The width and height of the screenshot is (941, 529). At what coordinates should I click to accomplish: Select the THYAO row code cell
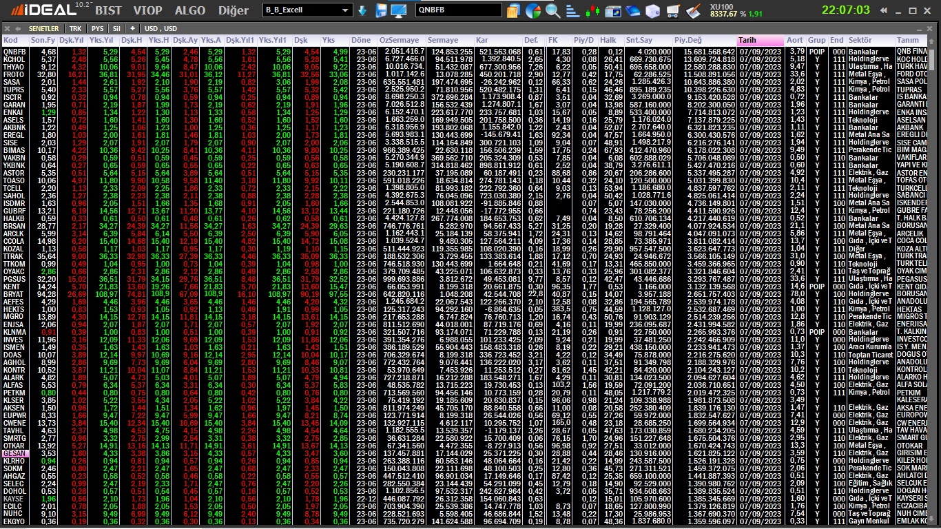[x=14, y=66]
